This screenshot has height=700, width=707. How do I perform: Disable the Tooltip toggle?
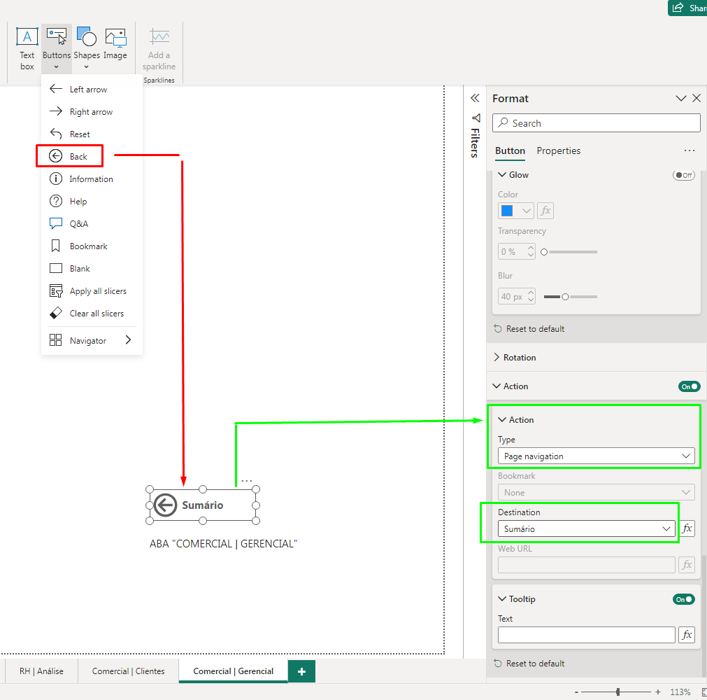click(x=683, y=599)
